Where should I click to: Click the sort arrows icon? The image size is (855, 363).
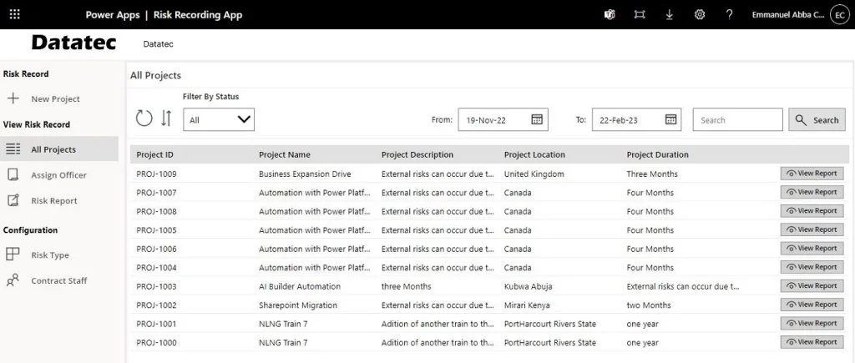pyautogui.click(x=166, y=118)
